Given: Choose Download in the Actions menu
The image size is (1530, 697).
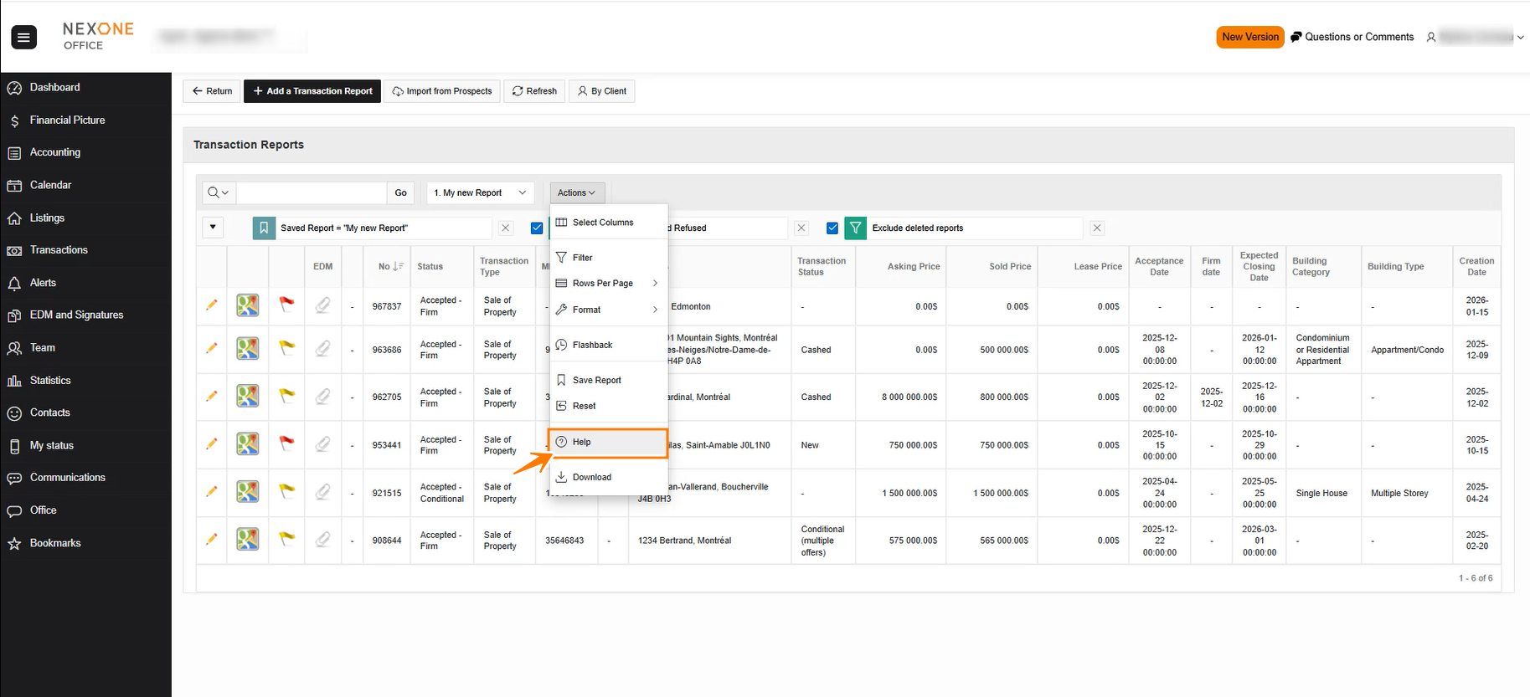Looking at the screenshot, I should click(592, 477).
